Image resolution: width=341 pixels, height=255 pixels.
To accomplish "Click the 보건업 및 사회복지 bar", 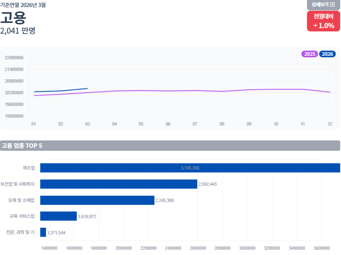I will [x=119, y=184].
